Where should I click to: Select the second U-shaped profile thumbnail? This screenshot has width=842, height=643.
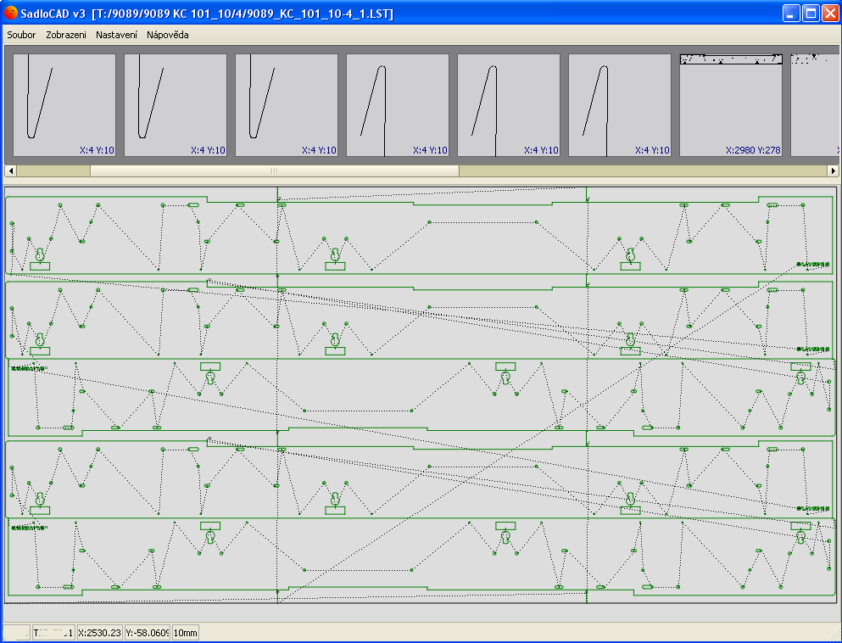pos(176,104)
